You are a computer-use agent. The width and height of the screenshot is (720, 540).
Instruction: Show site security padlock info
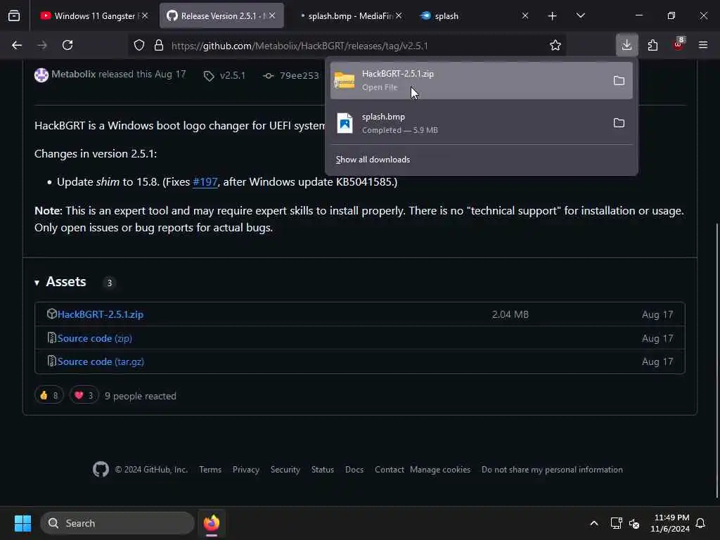[159, 46]
